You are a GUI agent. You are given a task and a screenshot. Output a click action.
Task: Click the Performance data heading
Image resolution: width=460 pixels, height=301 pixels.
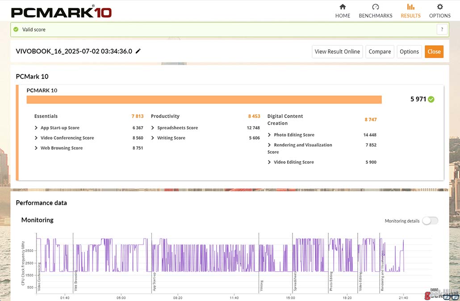pos(42,202)
